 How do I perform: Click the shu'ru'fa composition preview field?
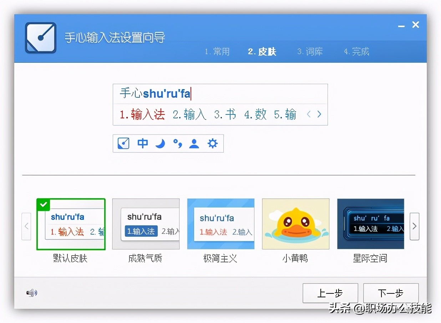(x=220, y=94)
